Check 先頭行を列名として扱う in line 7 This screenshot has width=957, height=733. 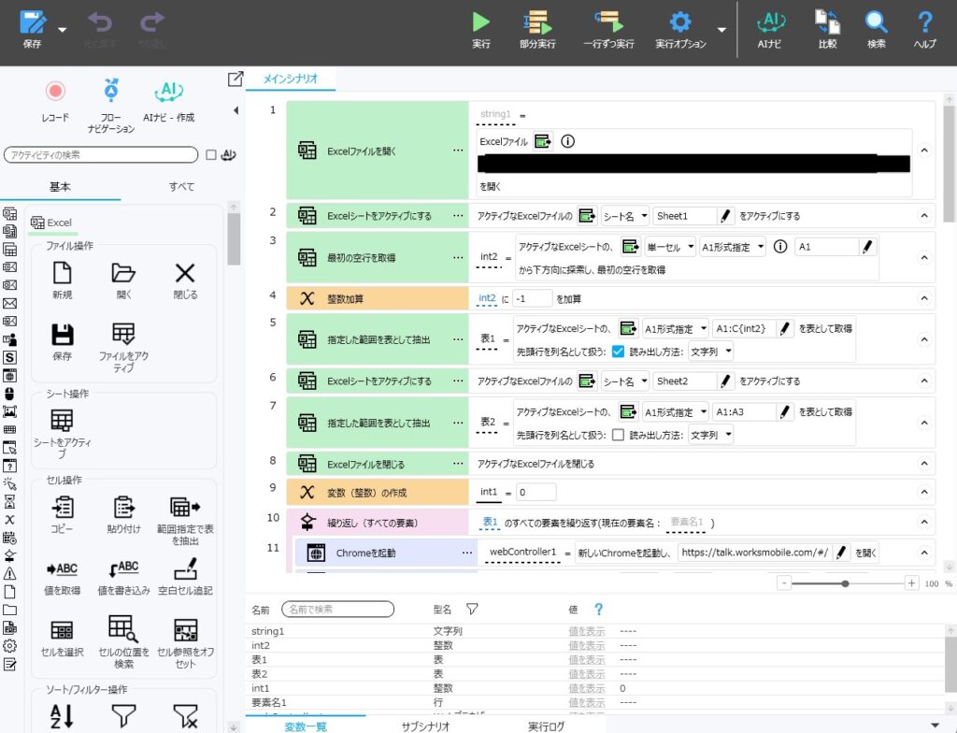[x=618, y=435]
